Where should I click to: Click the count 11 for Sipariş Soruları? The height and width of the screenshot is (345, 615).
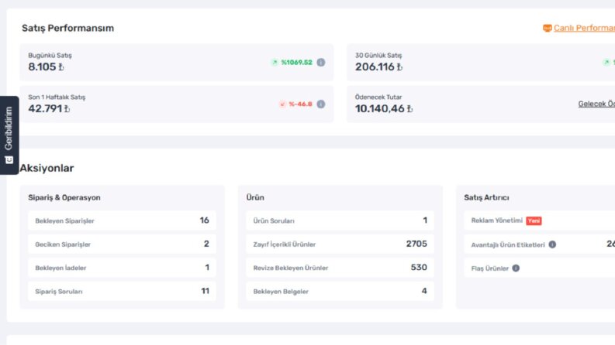pos(206,291)
